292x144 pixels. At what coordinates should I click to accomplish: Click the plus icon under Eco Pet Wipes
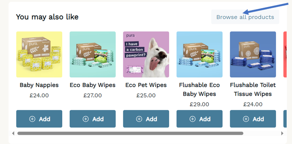coord(139,119)
